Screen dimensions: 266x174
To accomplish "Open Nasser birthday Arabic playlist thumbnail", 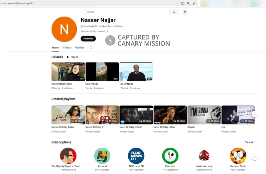I will (68, 115).
